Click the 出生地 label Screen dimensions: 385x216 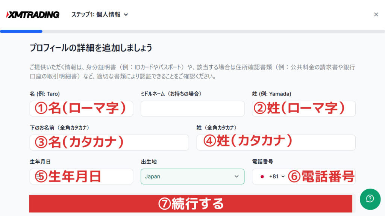pos(149,162)
